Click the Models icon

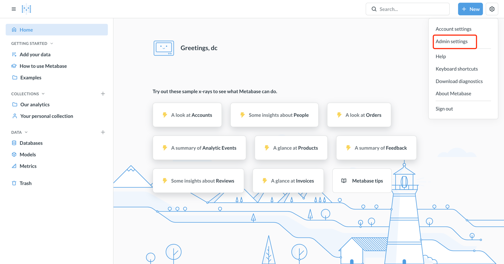pyautogui.click(x=14, y=154)
